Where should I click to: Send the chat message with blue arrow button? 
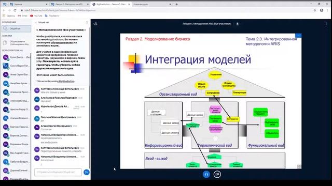[x=87, y=172]
